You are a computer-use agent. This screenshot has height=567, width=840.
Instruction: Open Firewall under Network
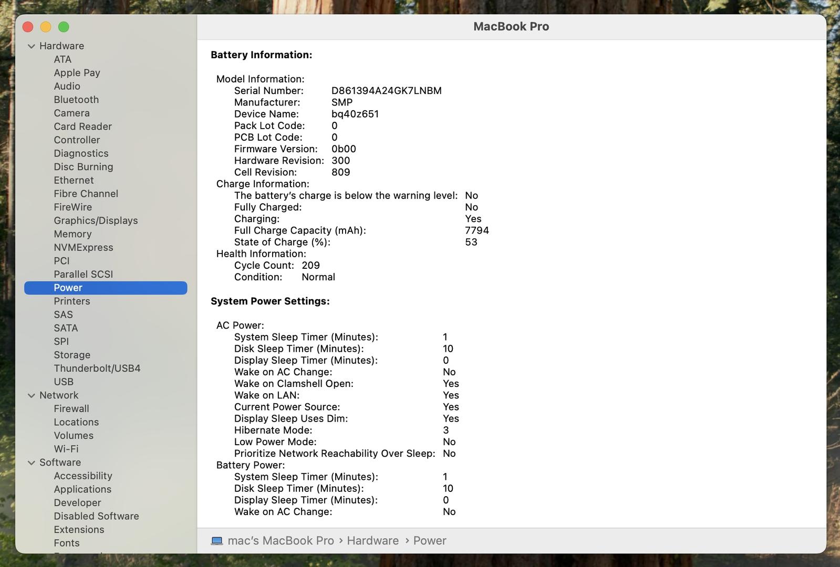click(71, 408)
